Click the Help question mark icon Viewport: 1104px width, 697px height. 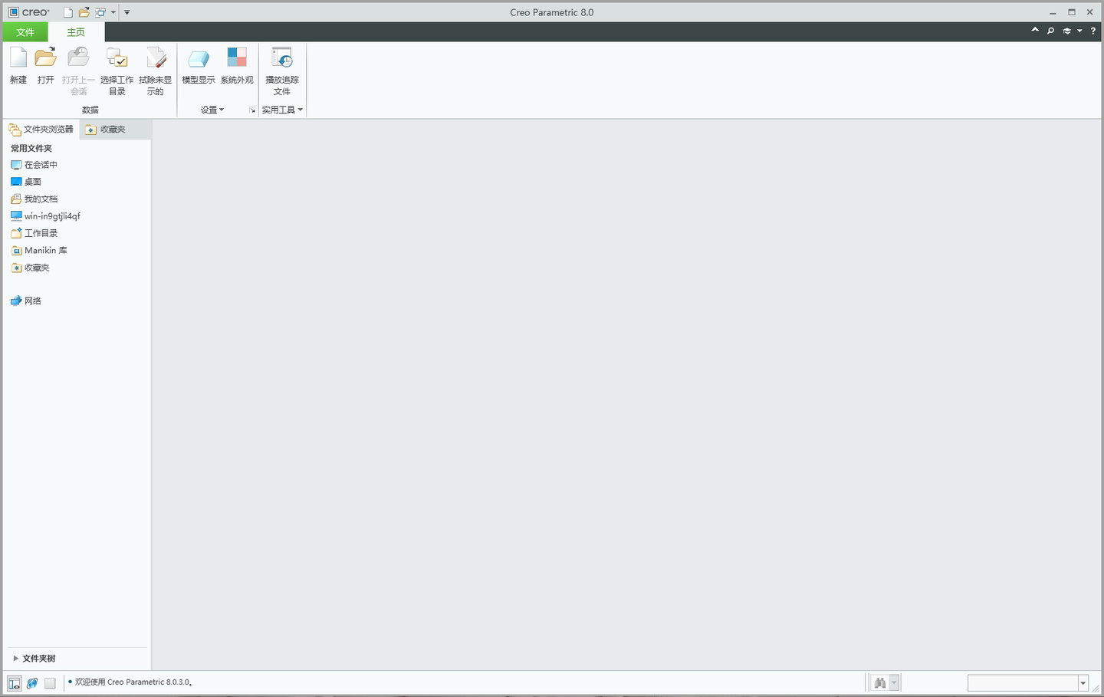point(1093,31)
